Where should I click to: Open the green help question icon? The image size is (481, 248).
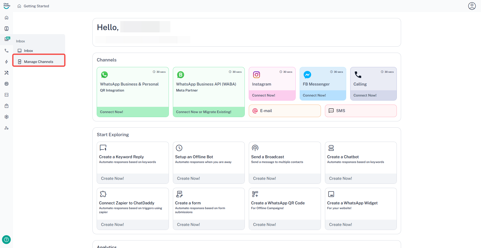(x=6, y=239)
